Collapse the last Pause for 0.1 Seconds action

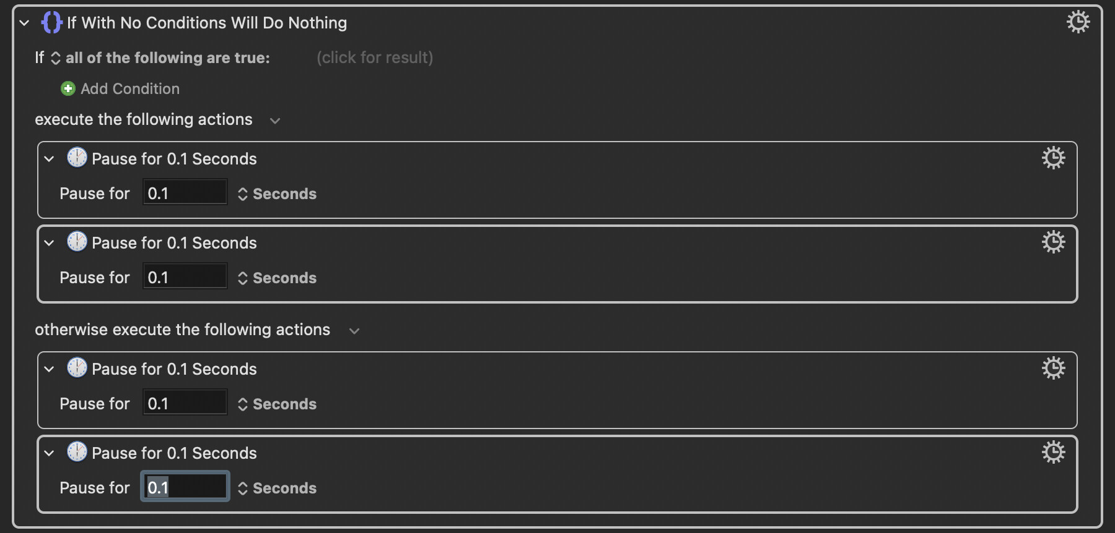pos(49,453)
